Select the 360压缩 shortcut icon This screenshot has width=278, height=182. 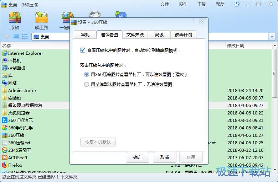pos(5,135)
